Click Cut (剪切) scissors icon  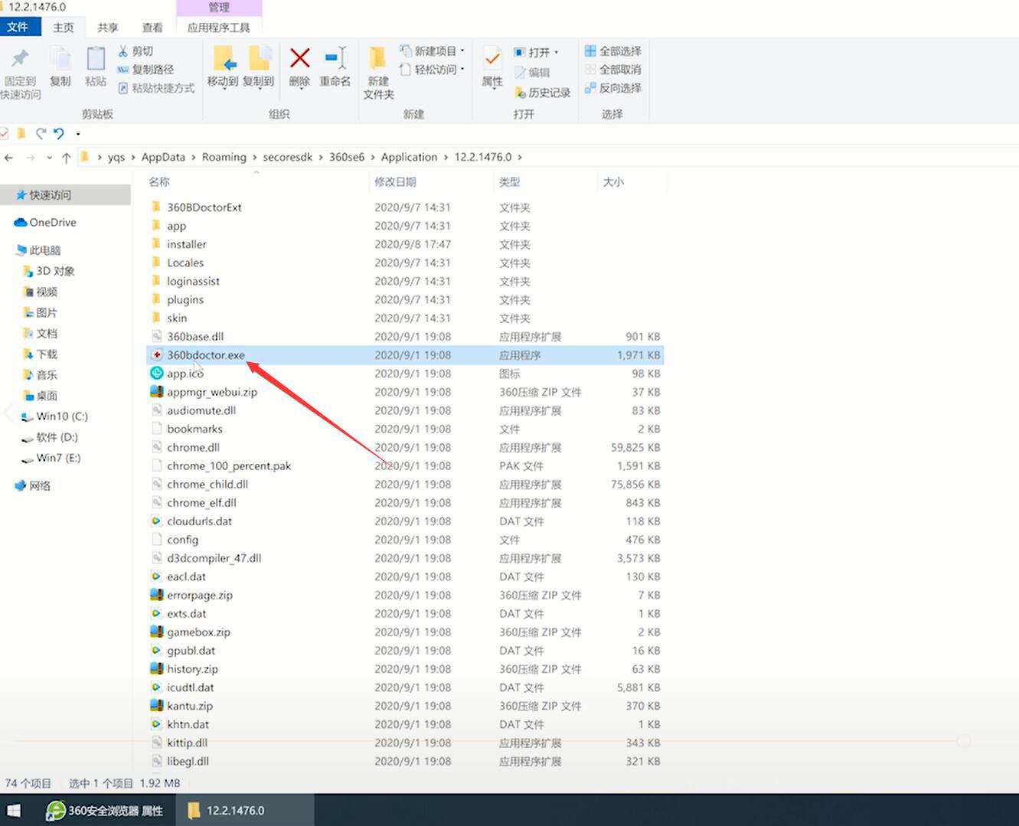coord(122,51)
